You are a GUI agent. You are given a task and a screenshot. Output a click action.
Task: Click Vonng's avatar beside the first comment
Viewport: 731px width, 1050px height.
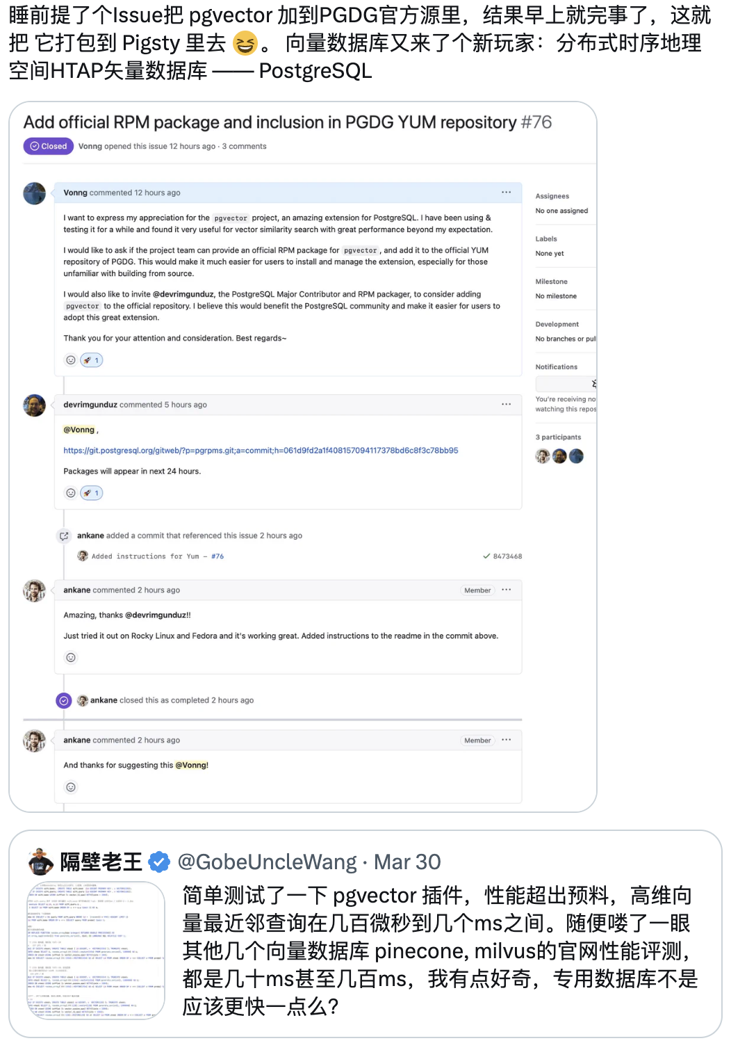click(35, 193)
